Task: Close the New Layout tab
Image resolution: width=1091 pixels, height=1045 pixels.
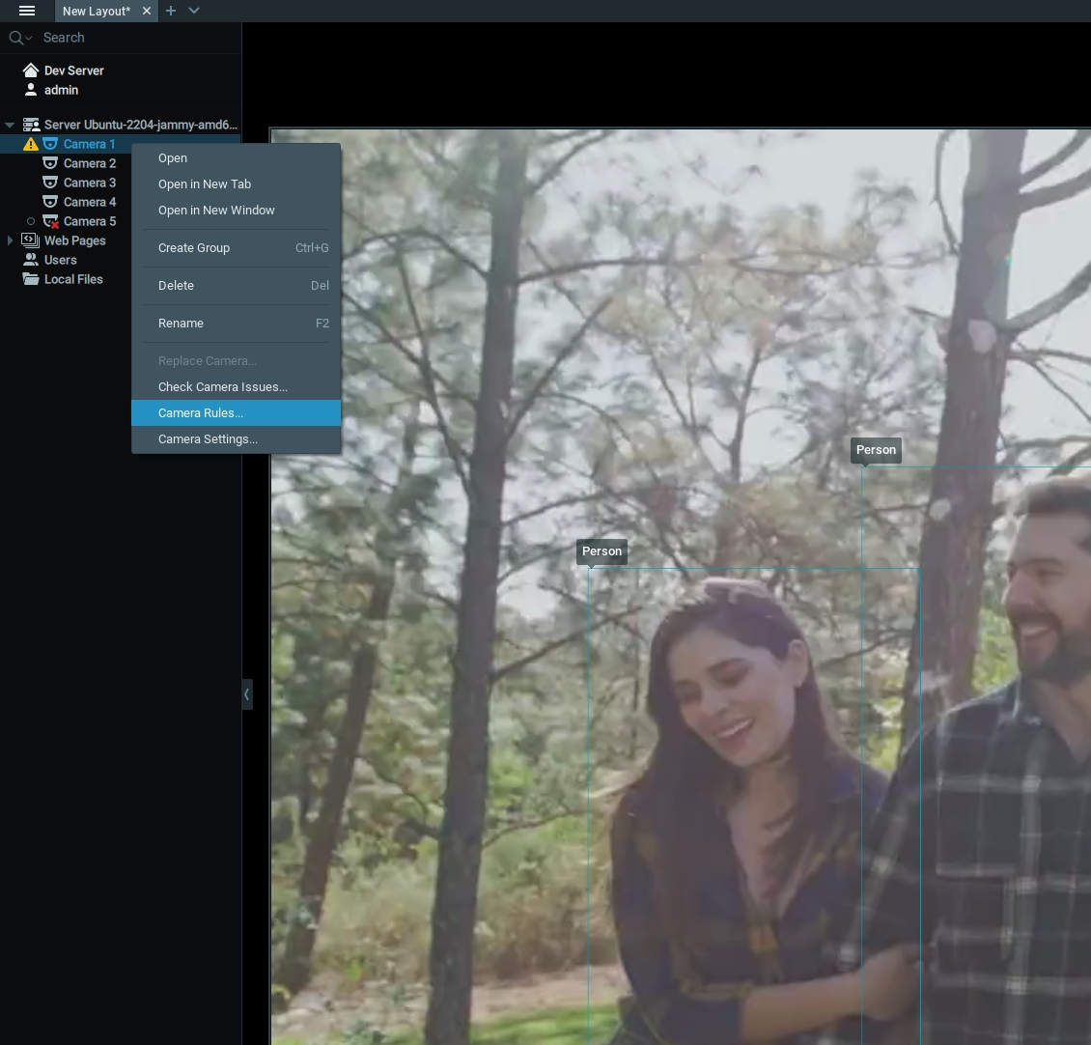Action: (x=146, y=11)
